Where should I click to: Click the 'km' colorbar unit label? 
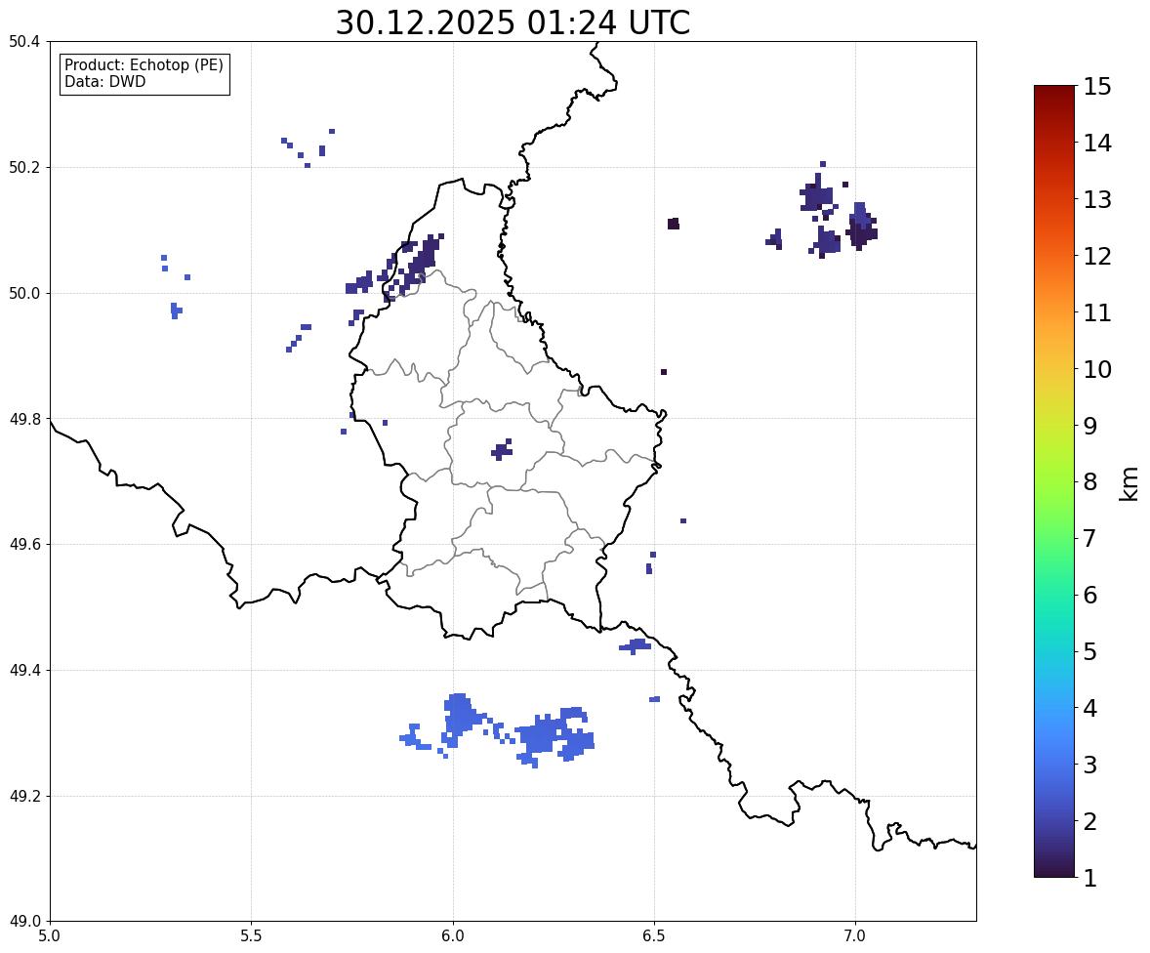[x=1129, y=484]
